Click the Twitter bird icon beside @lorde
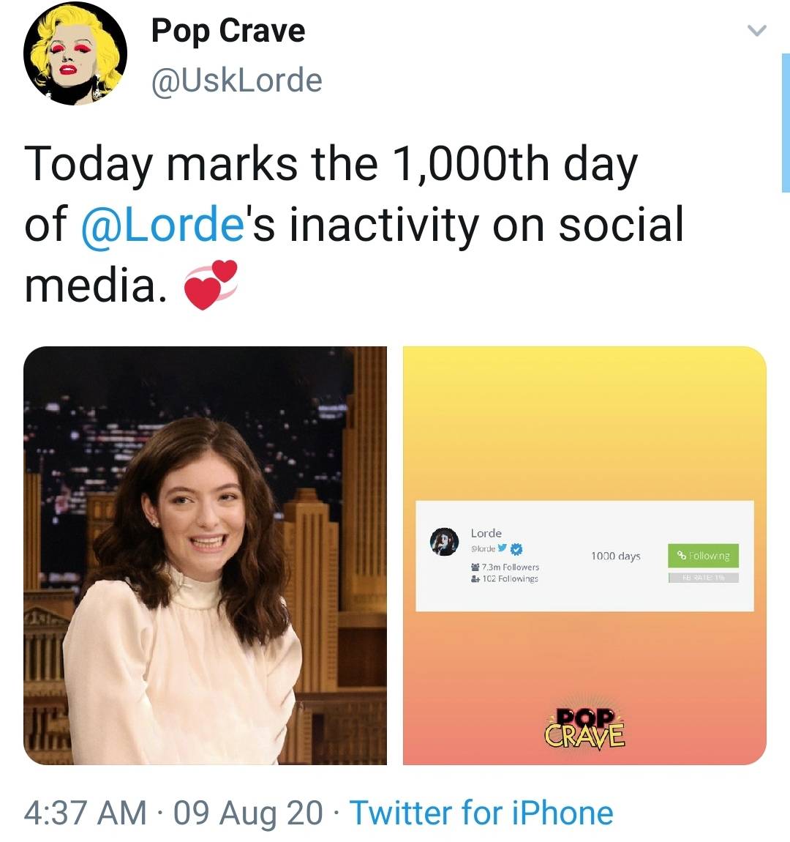The image size is (790, 842). tap(501, 548)
